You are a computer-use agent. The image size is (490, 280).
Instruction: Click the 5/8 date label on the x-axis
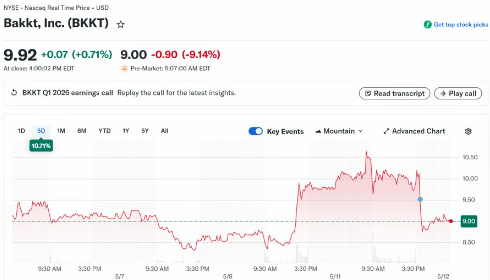(x=228, y=277)
